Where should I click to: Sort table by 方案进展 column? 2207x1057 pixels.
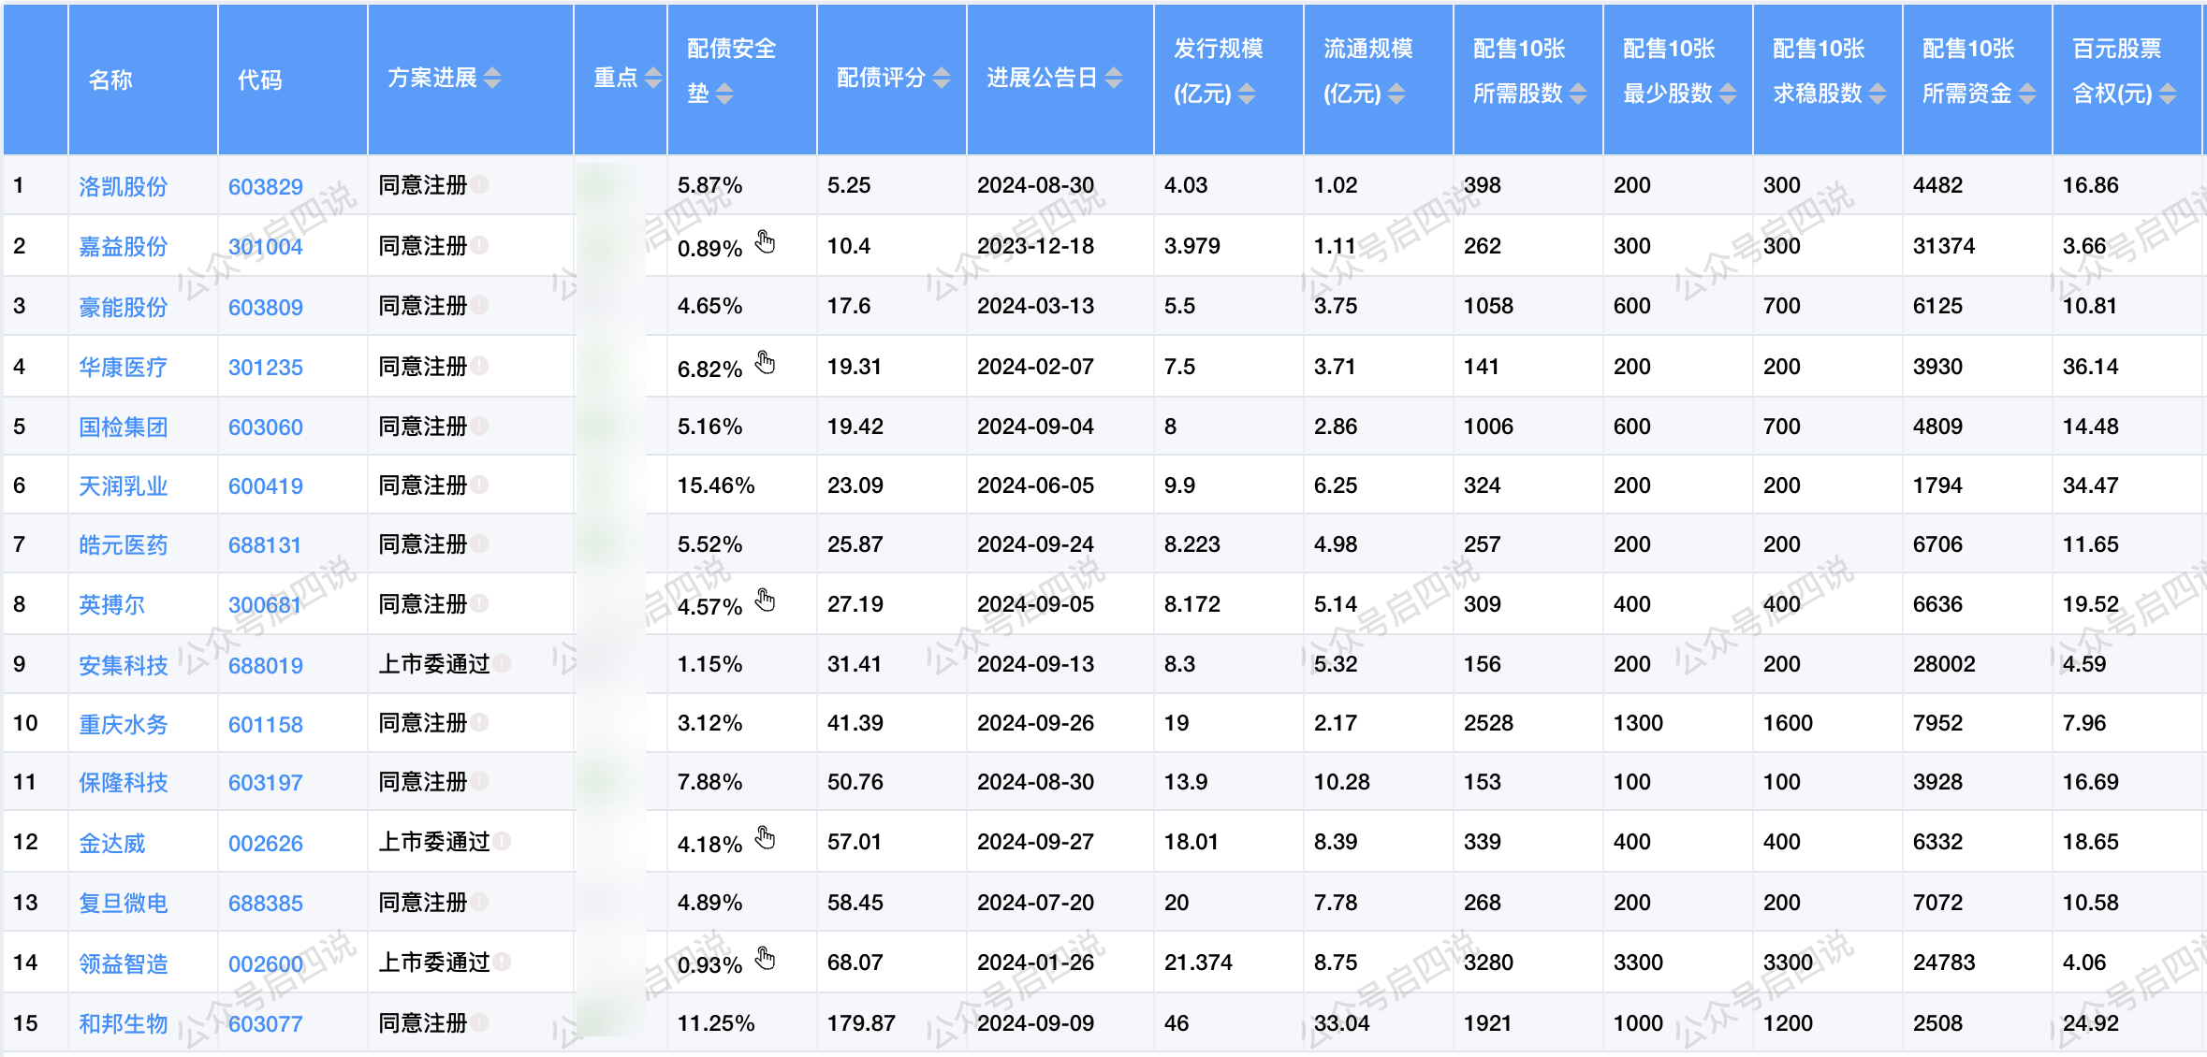pyautogui.click(x=492, y=78)
